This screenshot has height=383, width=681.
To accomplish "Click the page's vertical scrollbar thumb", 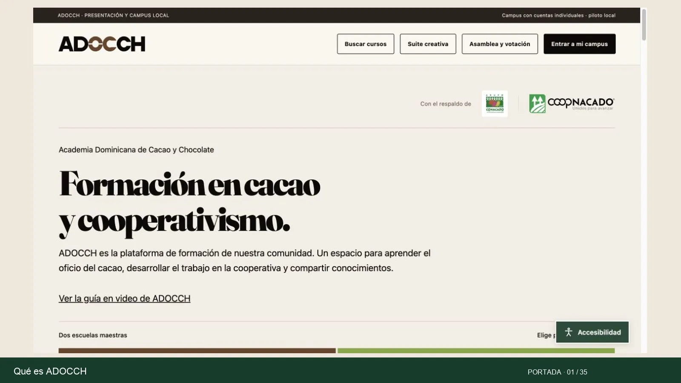I will (x=644, y=25).
